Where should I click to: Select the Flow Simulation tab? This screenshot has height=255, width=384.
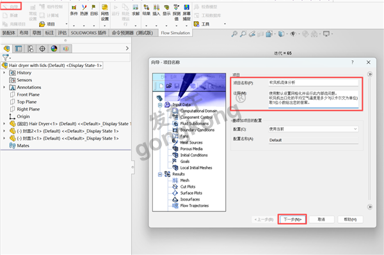tap(175, 33)
